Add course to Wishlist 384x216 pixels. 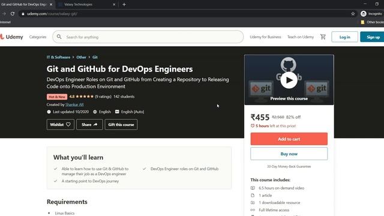[60, 124]
